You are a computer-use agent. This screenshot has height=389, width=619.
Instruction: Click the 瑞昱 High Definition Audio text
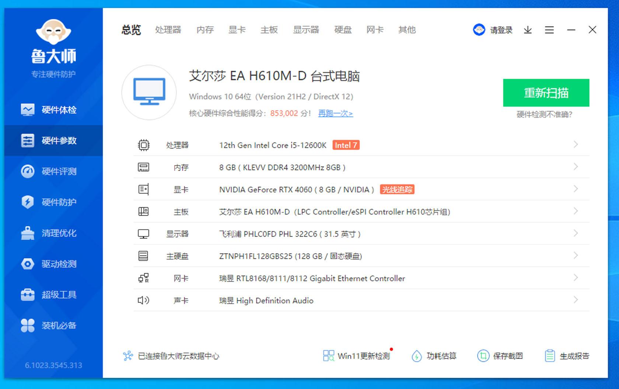266,301
